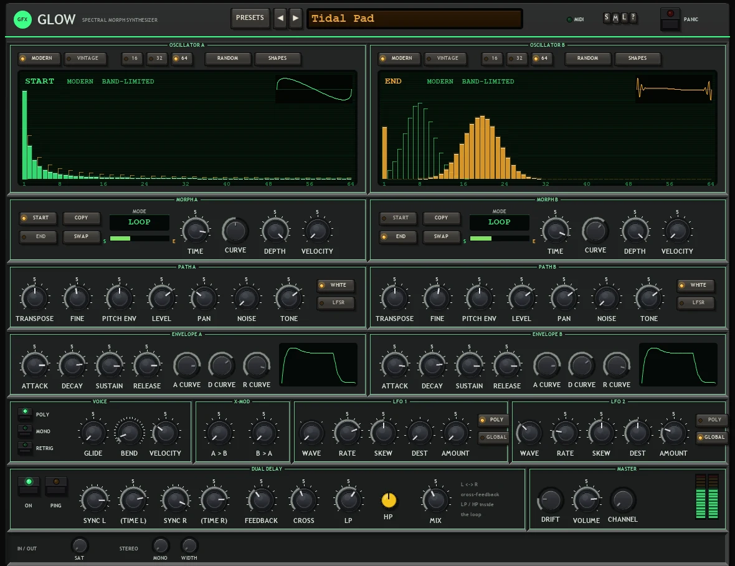Viewport: 735px width, 566px height.
Task: Set interface size to L
Action: [624, 18]
